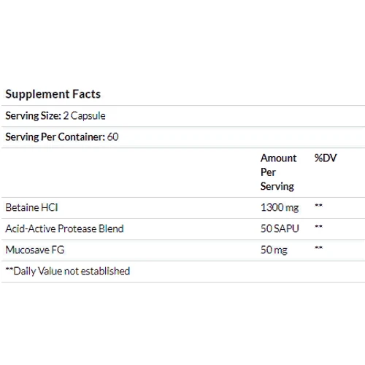Select Acid-Active Protease Blend ingredient name
The image size is (365, 365).
64,228
